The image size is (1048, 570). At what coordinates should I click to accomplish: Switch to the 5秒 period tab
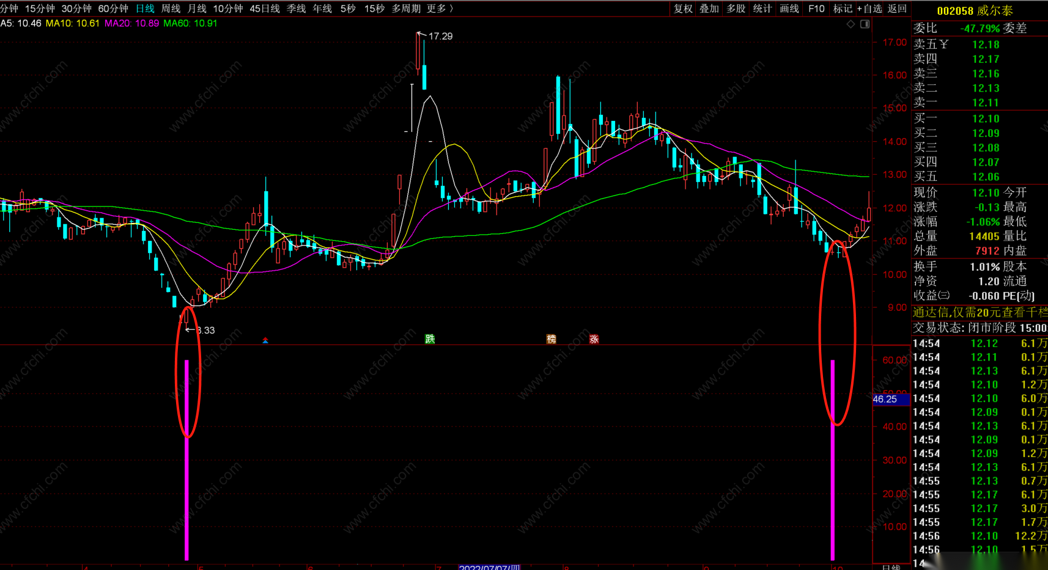[348, 9]
